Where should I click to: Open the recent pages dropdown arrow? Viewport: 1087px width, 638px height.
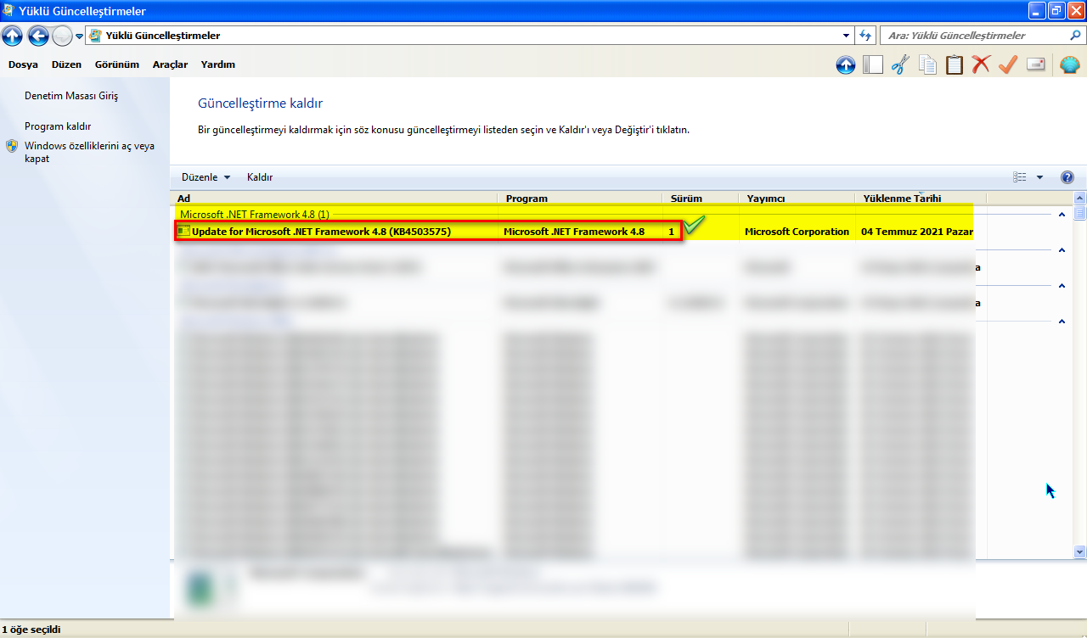[79, 36]
